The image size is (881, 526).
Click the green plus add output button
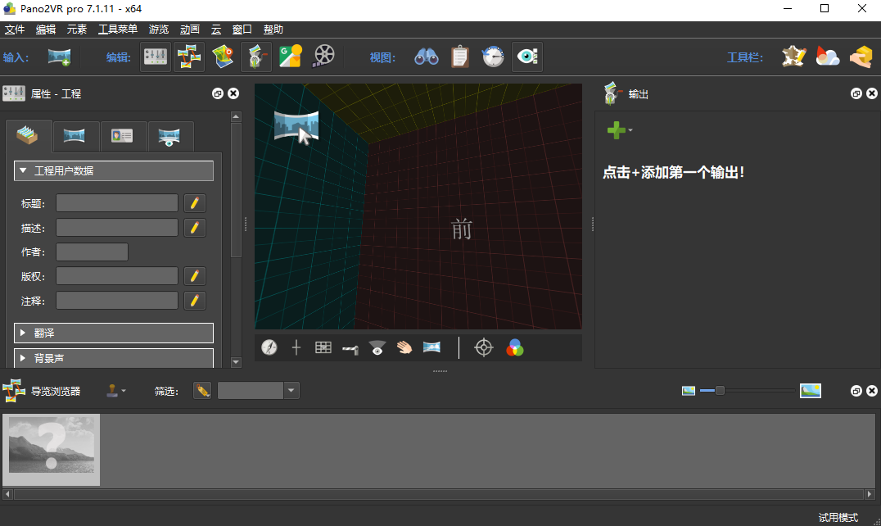(617, 130)
